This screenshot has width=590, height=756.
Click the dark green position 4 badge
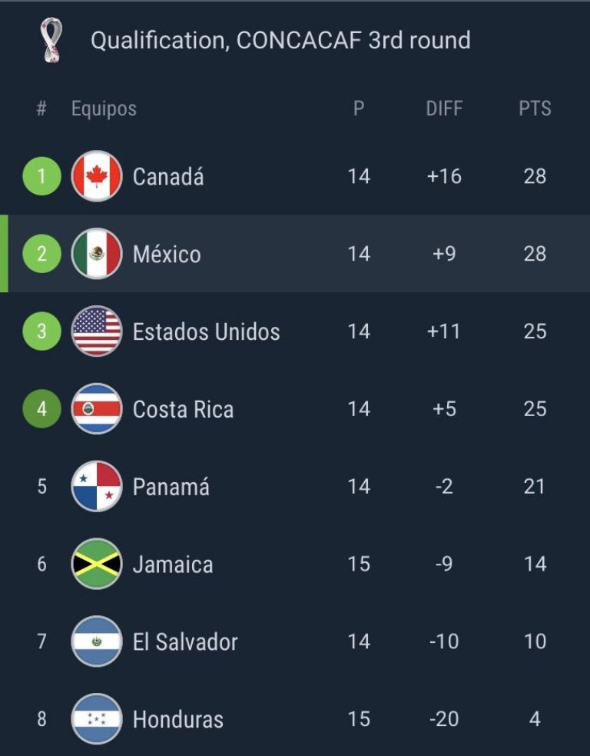[42, 409]
